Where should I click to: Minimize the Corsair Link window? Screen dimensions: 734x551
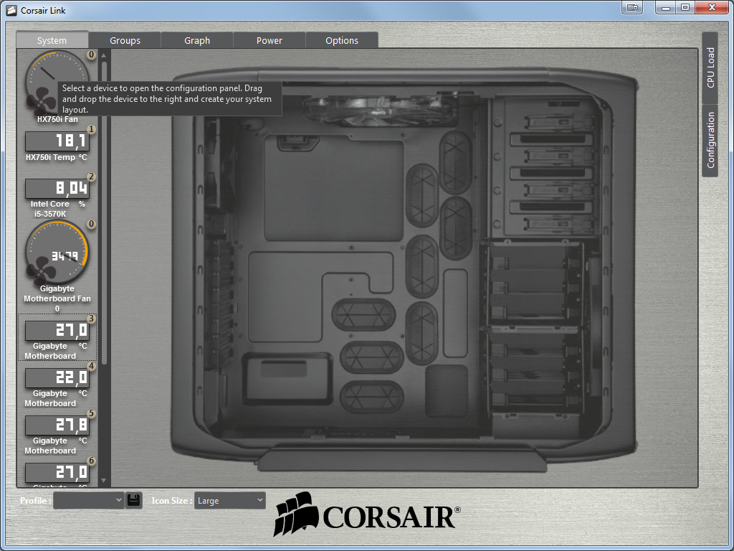(666, 7)
